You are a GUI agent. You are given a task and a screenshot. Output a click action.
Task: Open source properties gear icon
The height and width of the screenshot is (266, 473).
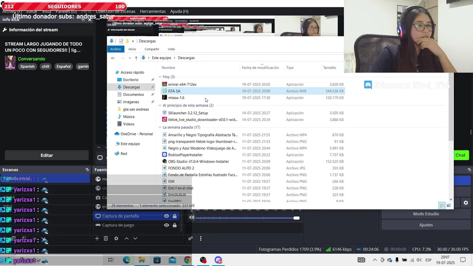[116, 239]
